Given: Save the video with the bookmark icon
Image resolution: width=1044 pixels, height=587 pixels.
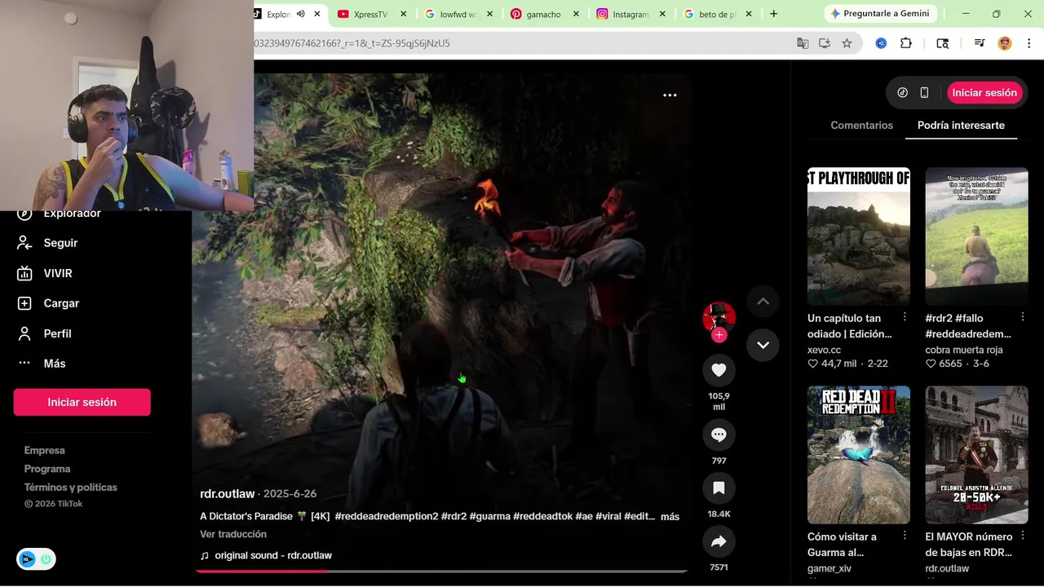Looking at the screenshot, I should [719, 488].
